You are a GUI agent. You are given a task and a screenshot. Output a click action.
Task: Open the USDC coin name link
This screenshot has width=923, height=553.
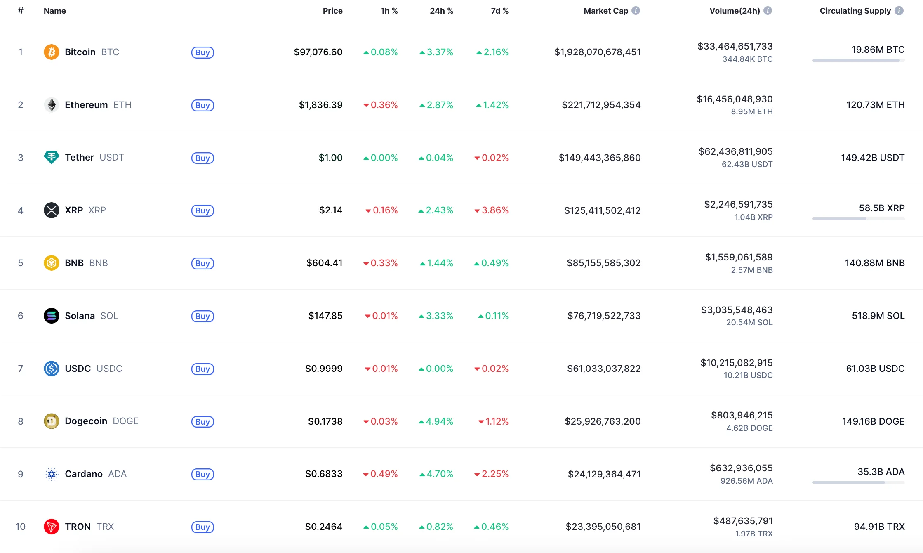click(x=78, y=369)
